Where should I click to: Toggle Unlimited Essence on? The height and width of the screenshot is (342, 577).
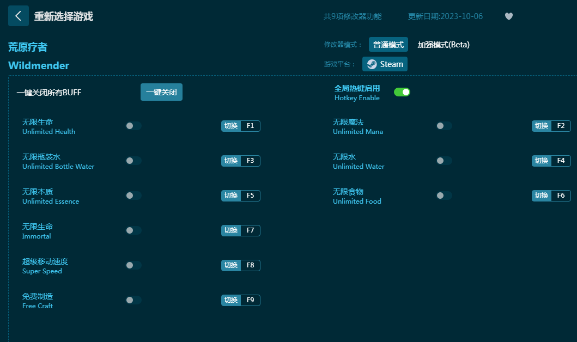click(133, 196)
